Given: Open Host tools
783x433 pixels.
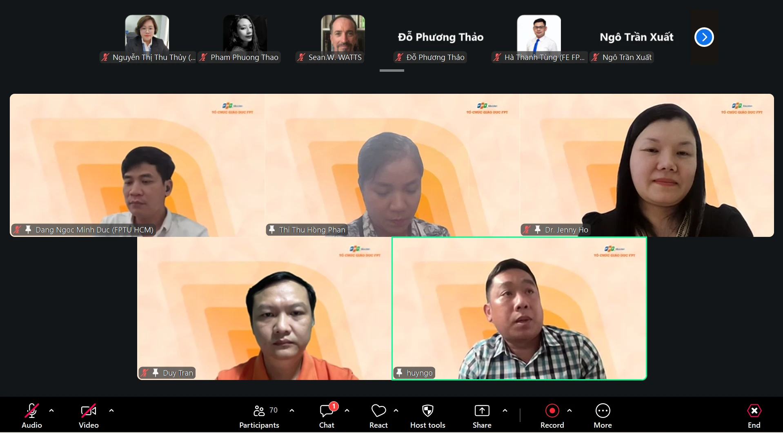Looking at the screenshot, I should click(x=428, y=415).
